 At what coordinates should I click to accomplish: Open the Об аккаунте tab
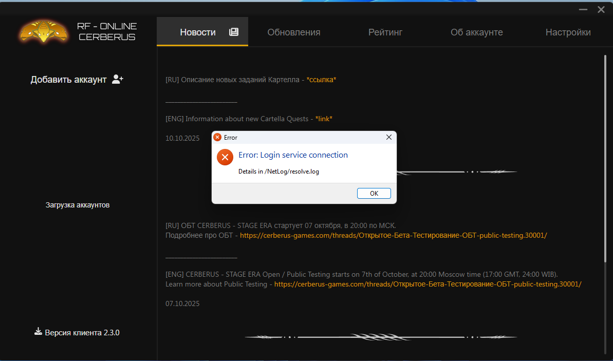(476, 32)
